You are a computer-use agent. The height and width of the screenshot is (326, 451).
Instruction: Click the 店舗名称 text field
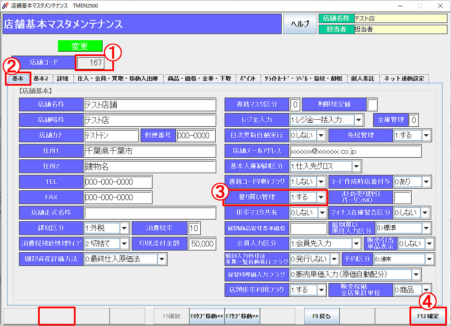coord(149,105)
